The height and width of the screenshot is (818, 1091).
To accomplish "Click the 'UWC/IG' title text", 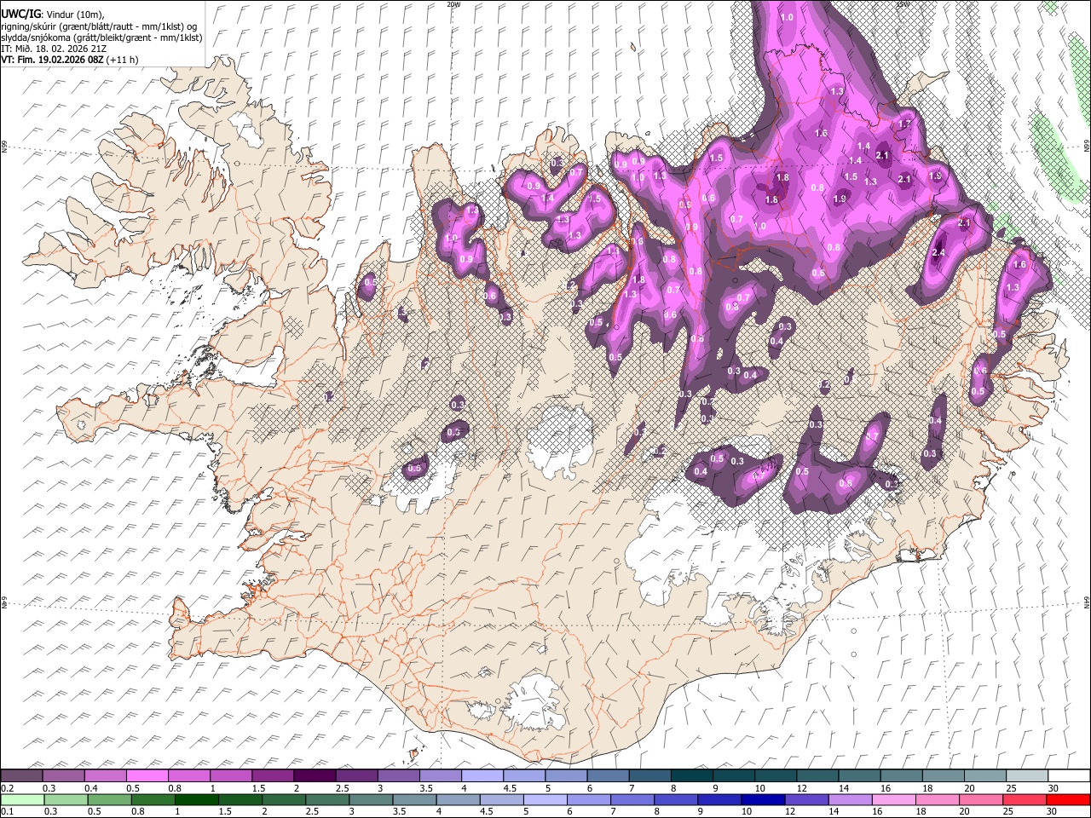I will click(x=20, y=14).
